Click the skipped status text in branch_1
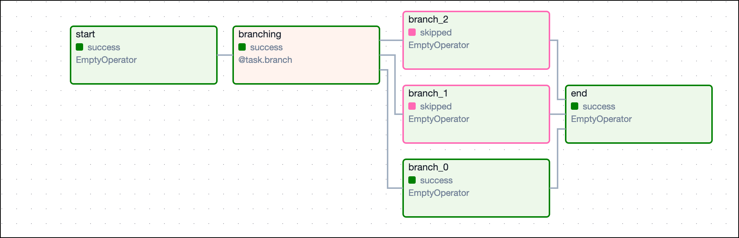This screenshot has height=238, width=739. coord(436,106)
